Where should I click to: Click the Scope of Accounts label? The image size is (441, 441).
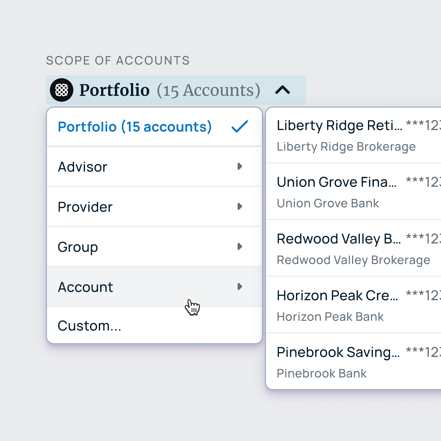(x=118, y=61)
